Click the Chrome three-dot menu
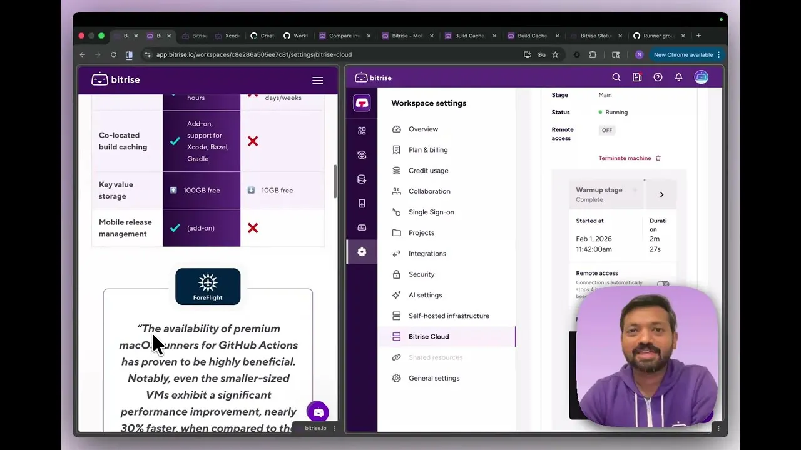 pos(718,54)
